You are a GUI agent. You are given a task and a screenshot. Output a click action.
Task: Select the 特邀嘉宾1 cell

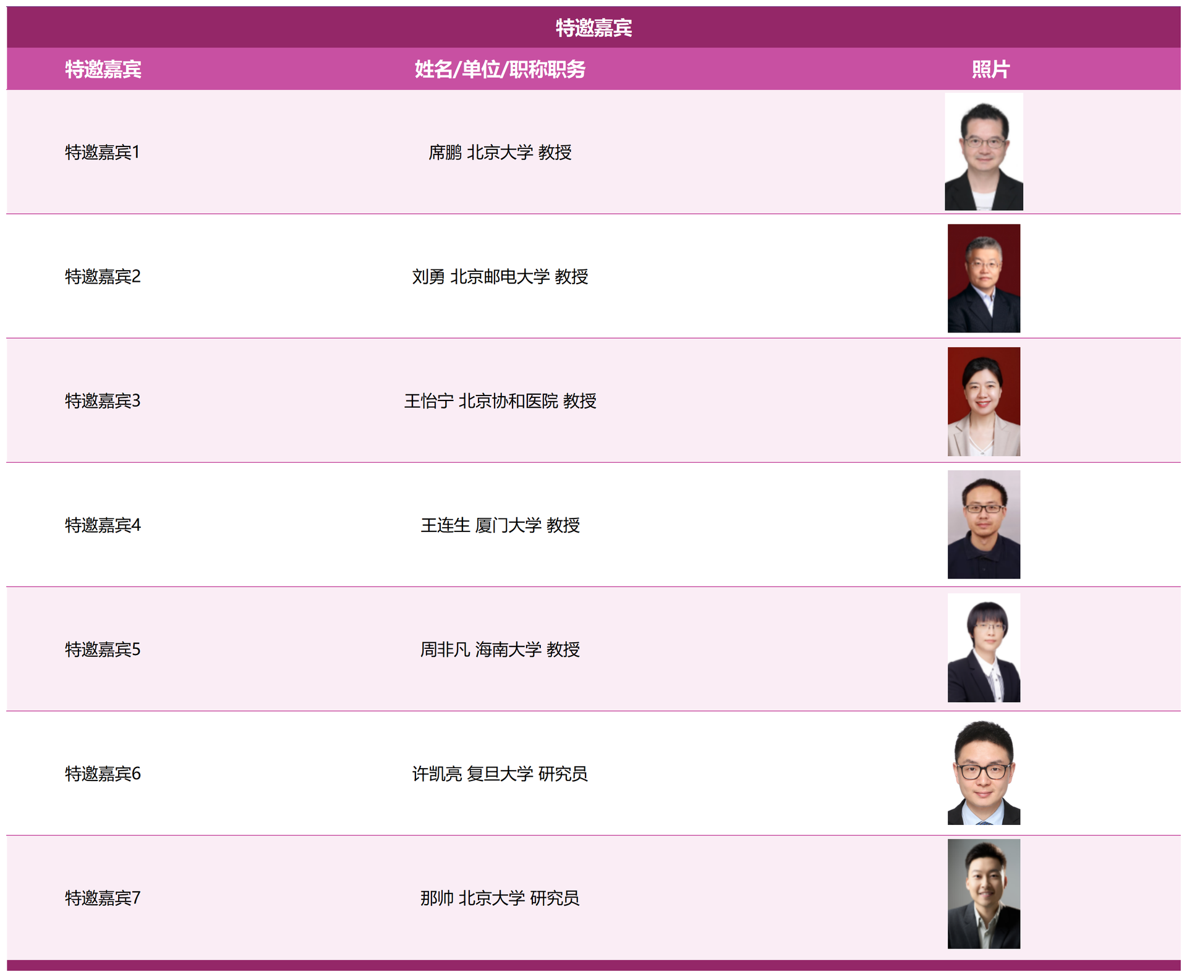[x=103, y=152]
